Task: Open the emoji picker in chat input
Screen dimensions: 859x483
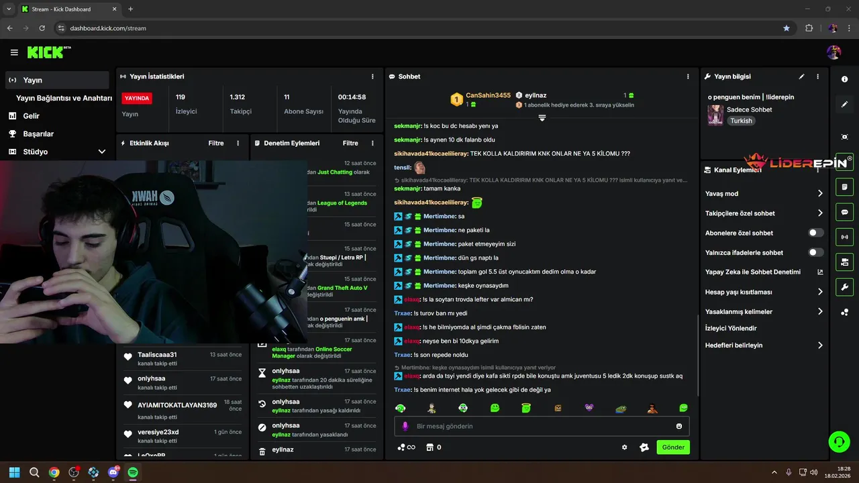Action: coord(679,426)
